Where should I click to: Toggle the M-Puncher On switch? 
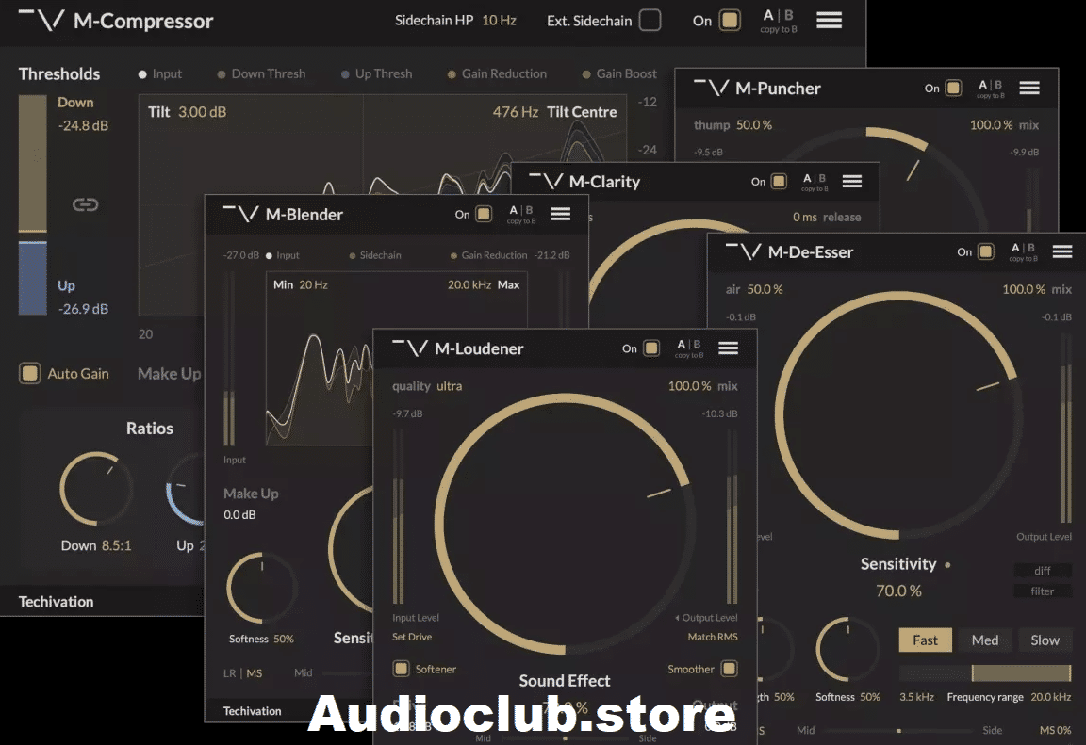point(953,88)
